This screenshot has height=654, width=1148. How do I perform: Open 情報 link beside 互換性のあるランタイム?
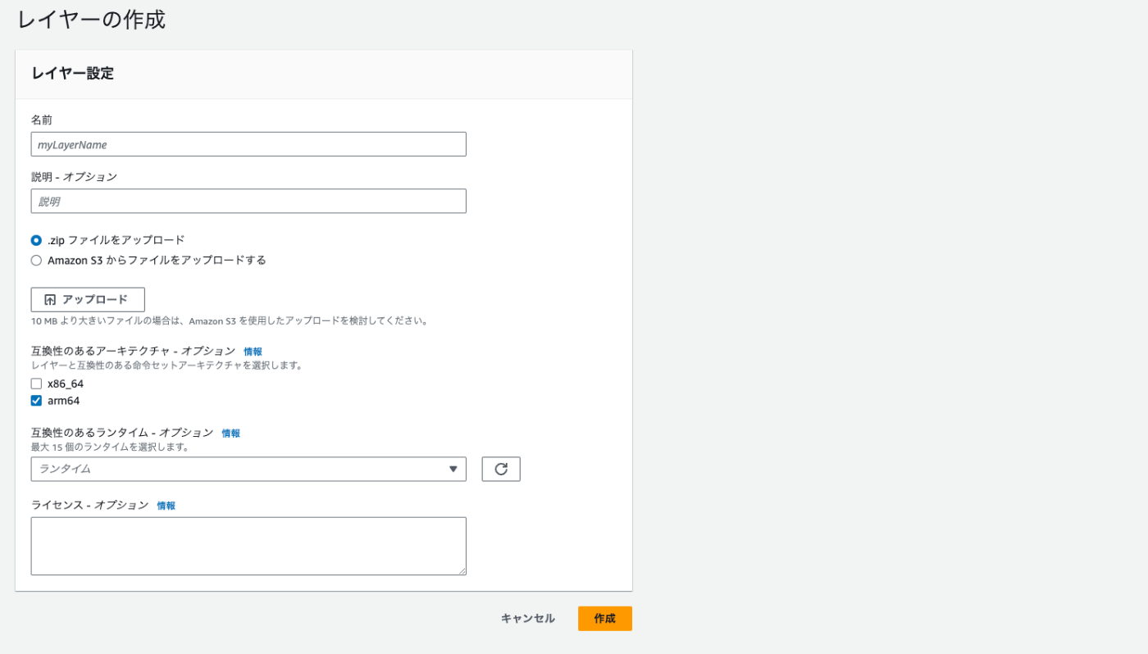click(x=230, y=433)
